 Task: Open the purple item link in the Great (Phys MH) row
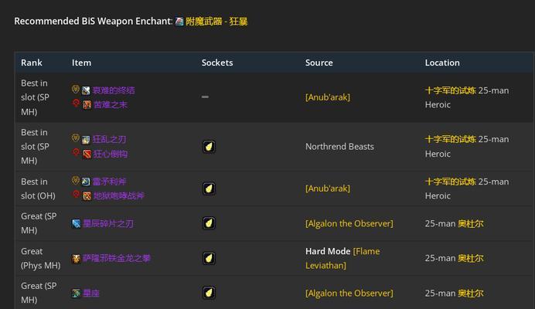click(116, 259)
